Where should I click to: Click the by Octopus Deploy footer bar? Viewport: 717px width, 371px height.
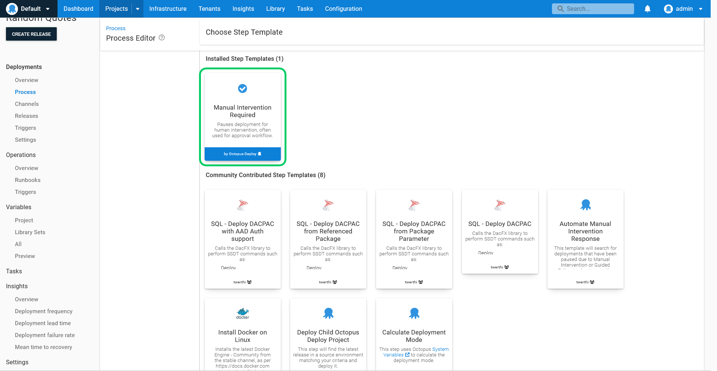[243, 154]
